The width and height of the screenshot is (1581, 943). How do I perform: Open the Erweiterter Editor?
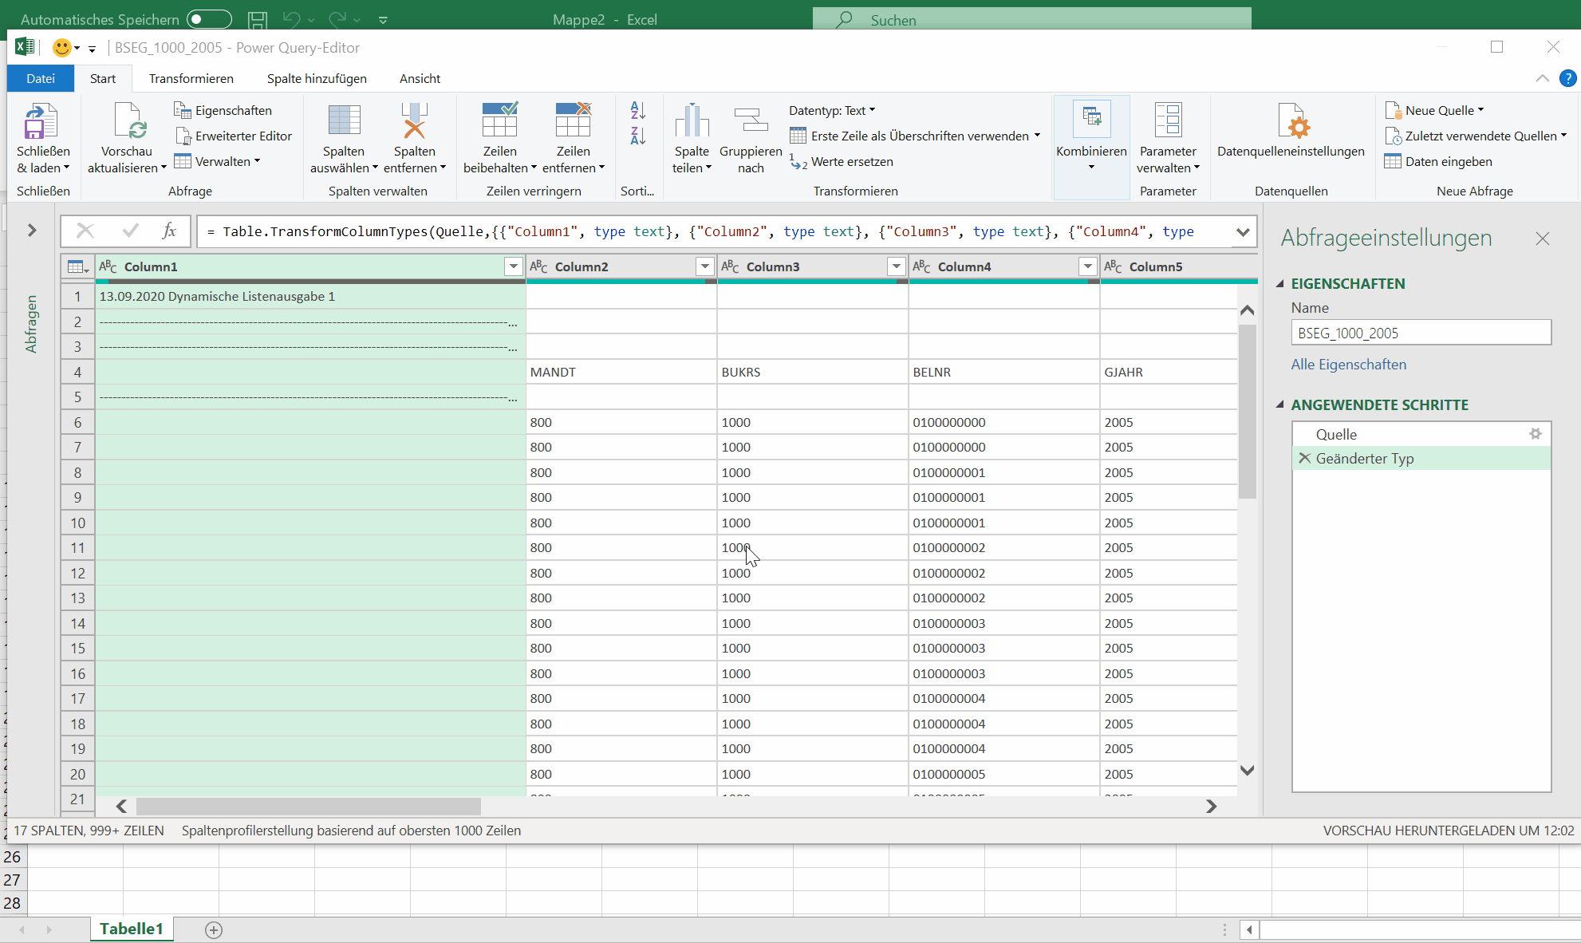[x=234, y=136]
